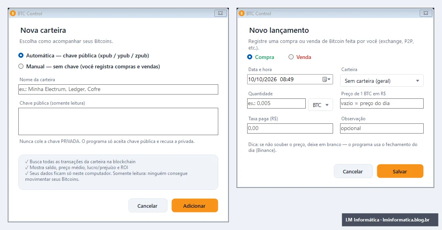Click the 'Preço de 1 BTC em R$' label
The width and height of the screenshot is (442, 230).
pyautogui.click(x=364, y=94)
